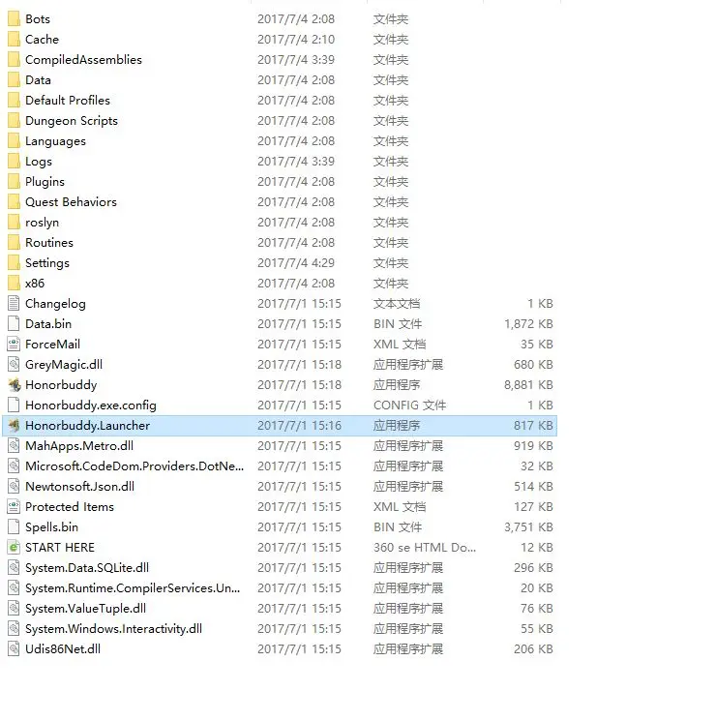Click the file name ForceMail
The height and width of the screenshot is (721, 716).
(52, 344)
